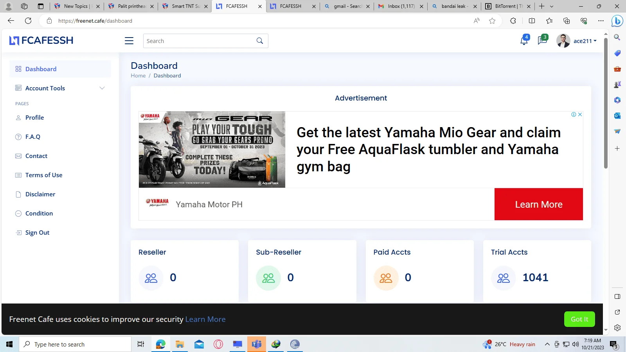Toggle the sidebar hamburger menu icon

(x=129, y=41)
